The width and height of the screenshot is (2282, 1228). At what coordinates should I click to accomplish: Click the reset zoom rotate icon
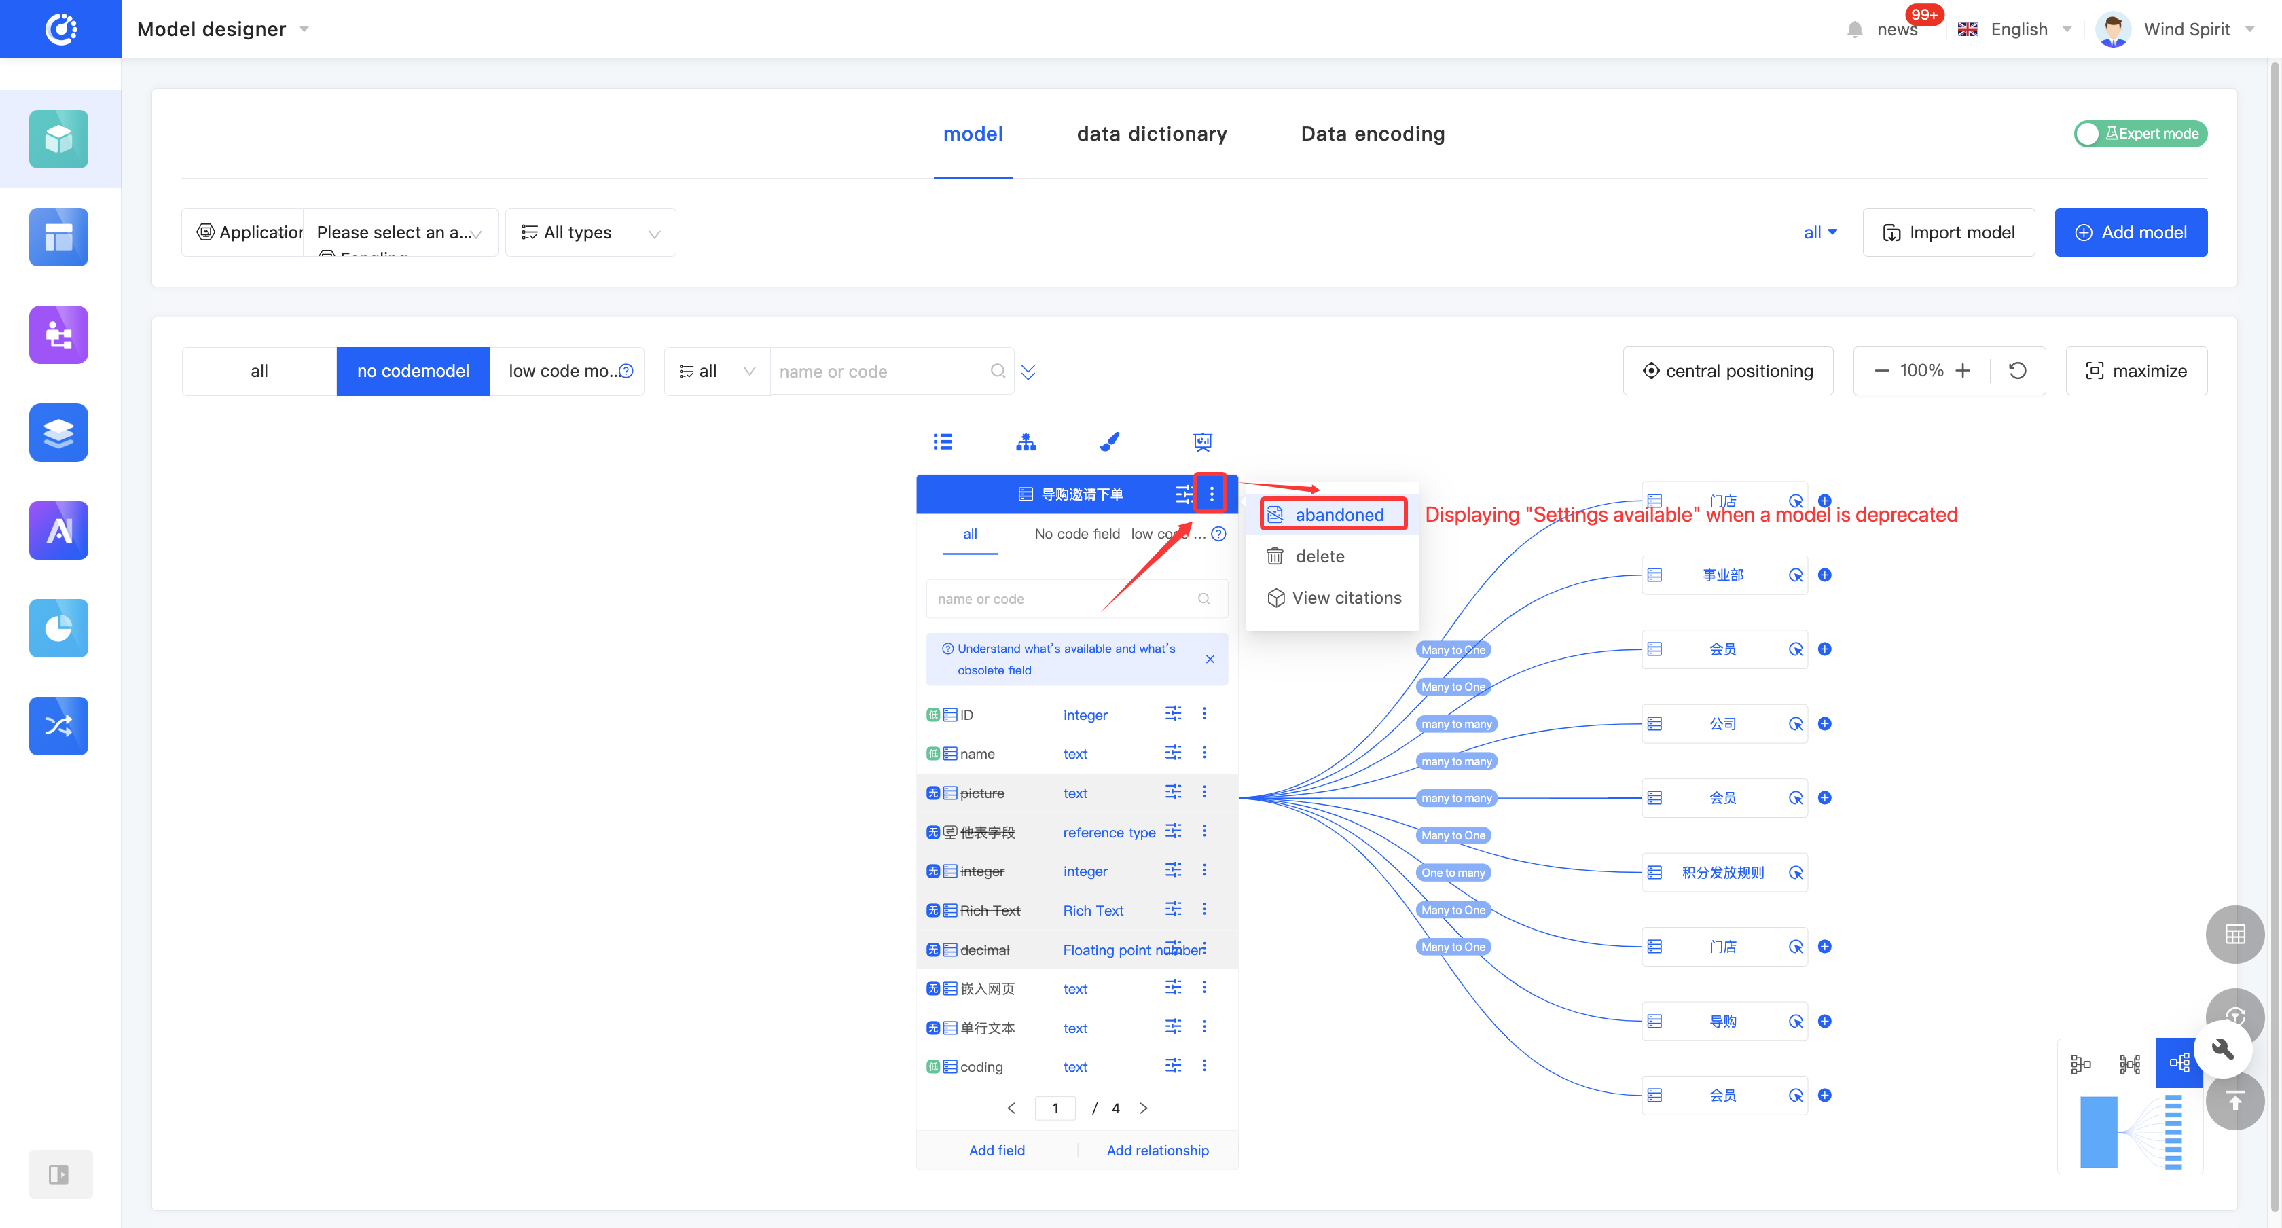coord(2018,370)
